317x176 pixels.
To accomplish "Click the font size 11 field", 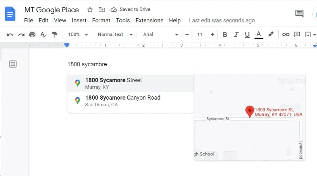I will coord(200,35).
